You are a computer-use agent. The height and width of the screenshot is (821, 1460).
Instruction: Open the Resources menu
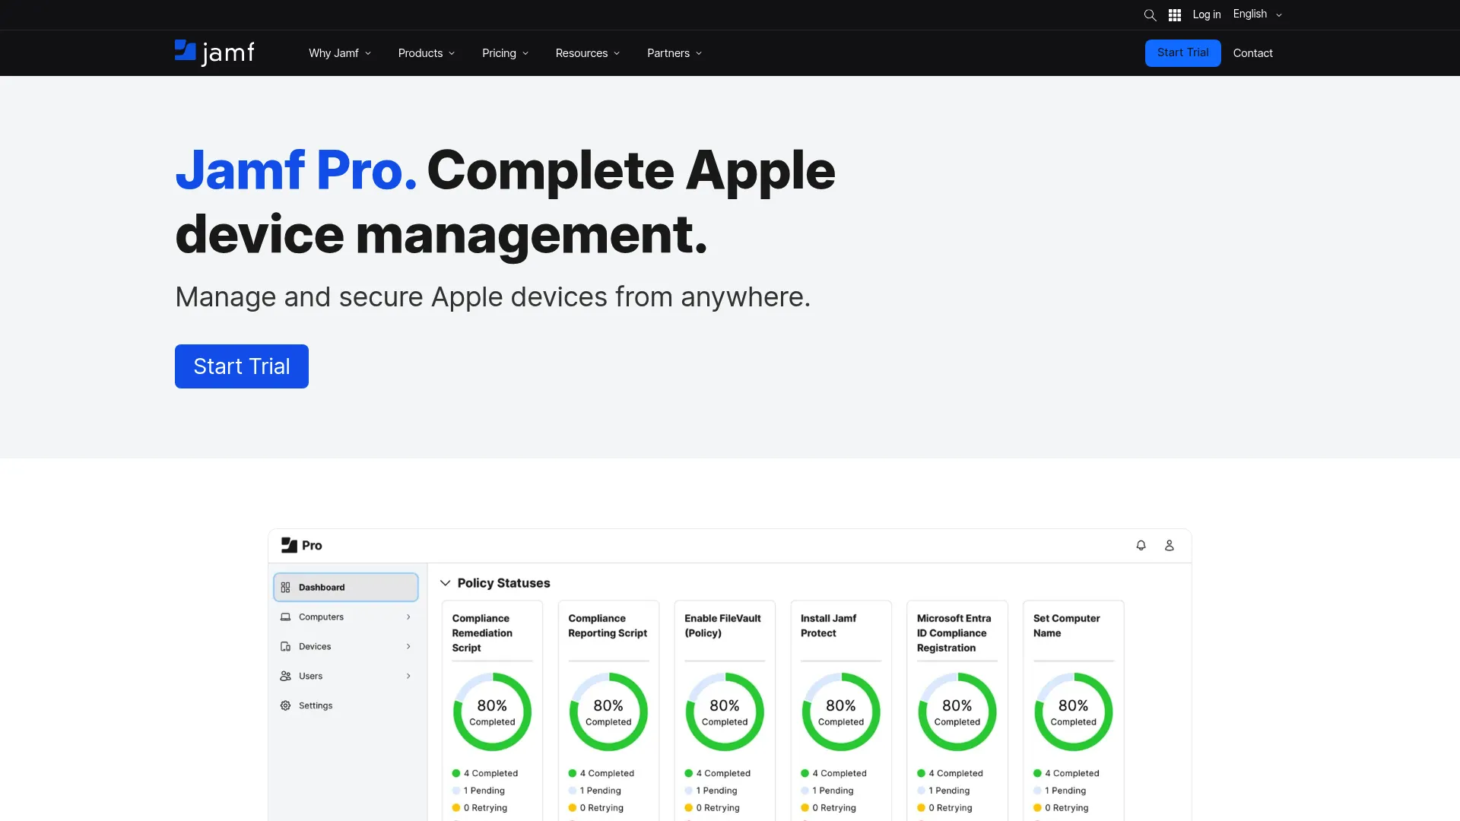point(588,53)
